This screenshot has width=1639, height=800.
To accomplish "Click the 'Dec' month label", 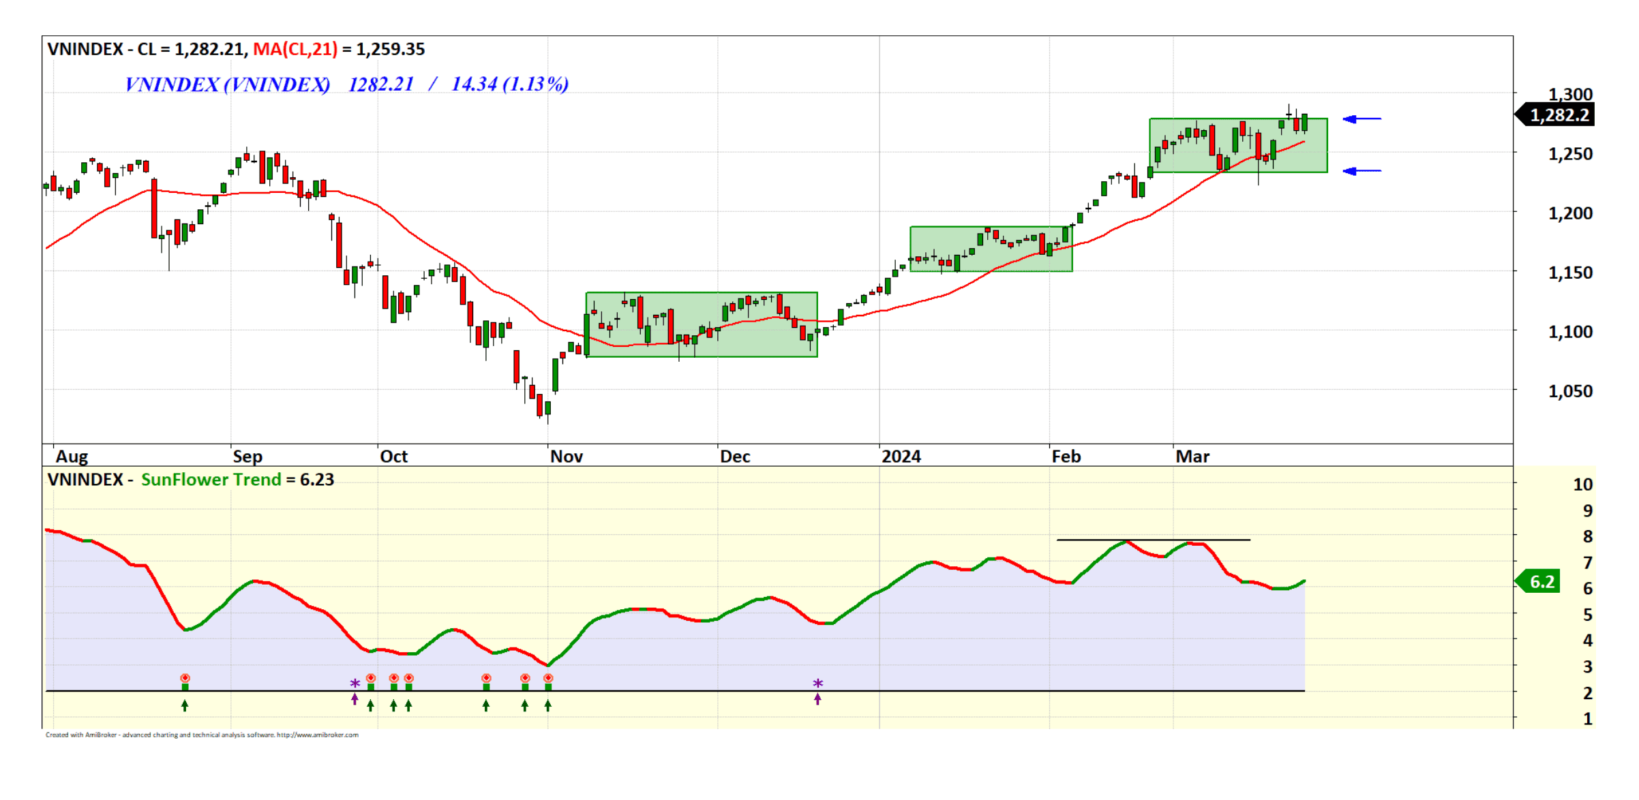I will pos(736,457).
